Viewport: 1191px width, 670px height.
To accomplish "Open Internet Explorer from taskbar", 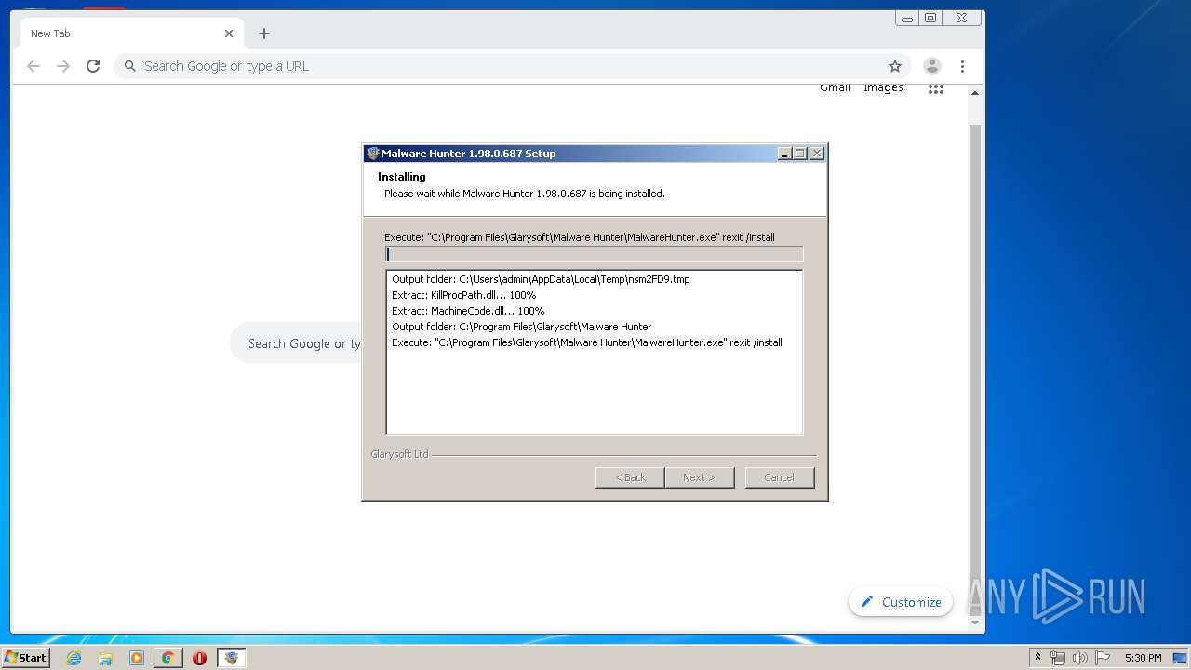I will click(x=74, y=658).
